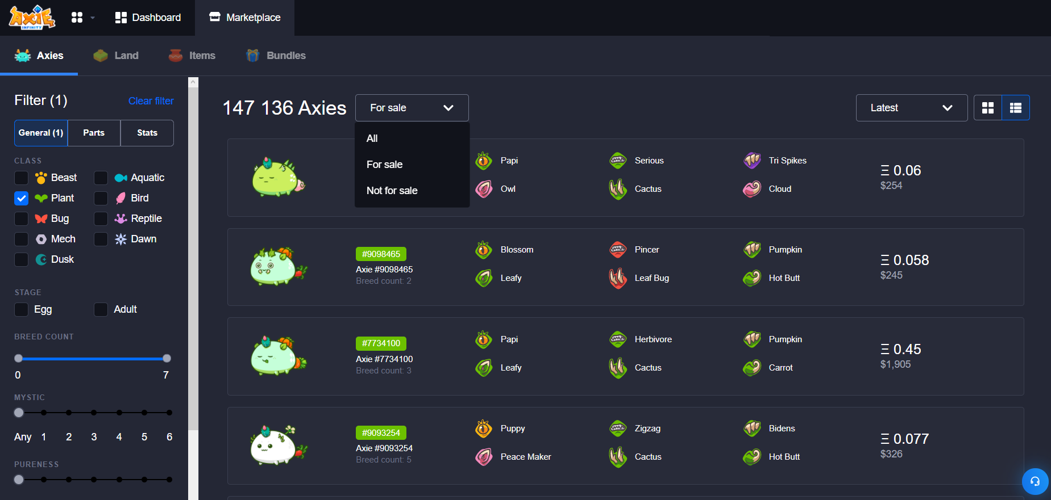Click the Owl ears part icon

pos(484,189)
